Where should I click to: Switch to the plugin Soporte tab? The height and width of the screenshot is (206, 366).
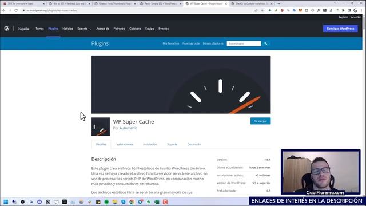(x=172, y=144)
